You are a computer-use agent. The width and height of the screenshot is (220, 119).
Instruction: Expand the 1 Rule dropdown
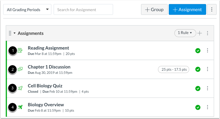pyautogui.click(x=185, y=33)
